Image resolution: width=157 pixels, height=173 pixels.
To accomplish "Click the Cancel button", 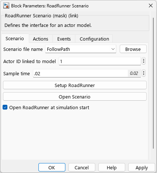I will point(82,167).
